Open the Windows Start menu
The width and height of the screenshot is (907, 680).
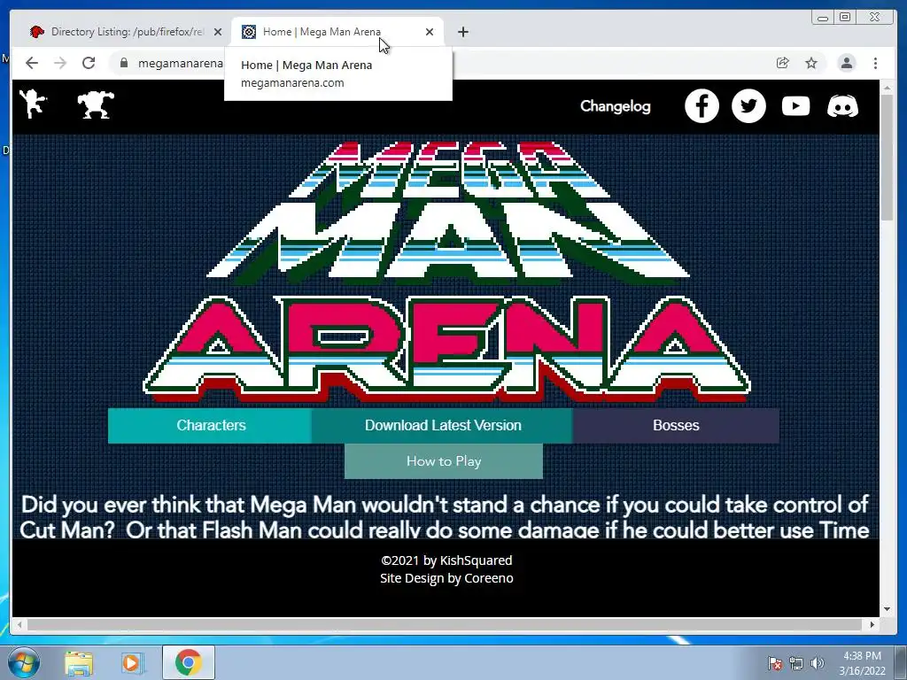click(x=24, y=662)
